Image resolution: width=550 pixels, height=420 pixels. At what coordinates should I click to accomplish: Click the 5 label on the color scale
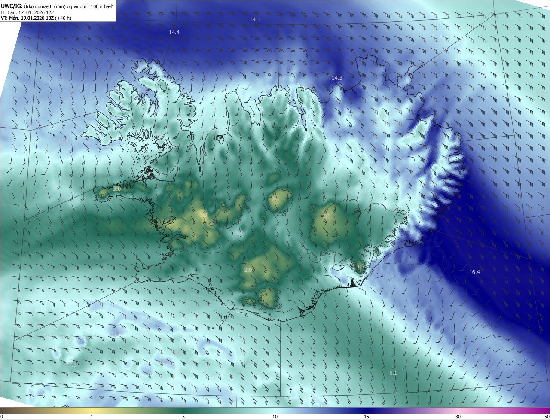[183, 417]
